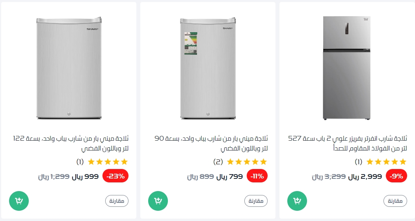
Task: Open the 527 liter inverter fridge title link
Action: 348,143
